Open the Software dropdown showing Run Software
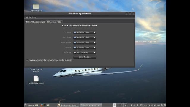 (x=85, y=52)
